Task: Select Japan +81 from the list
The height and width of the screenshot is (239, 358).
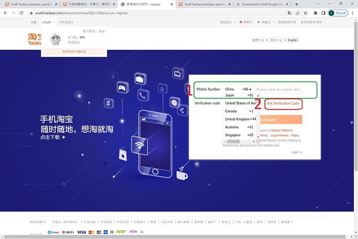Action: point(239,95)
